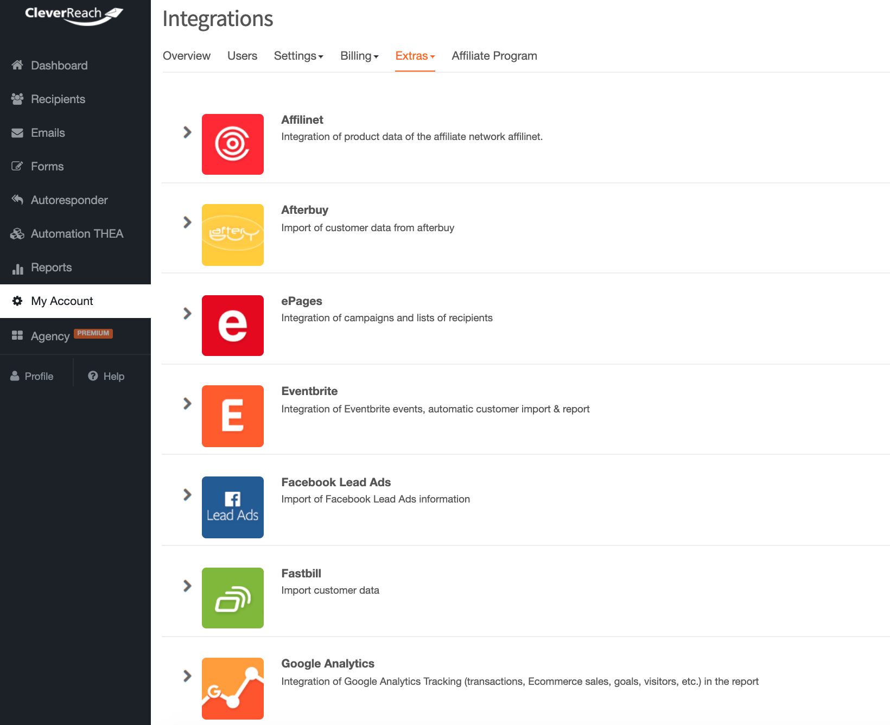Click the Google Analytics title
The image size is (890, 725).
(x=328, y=664)
